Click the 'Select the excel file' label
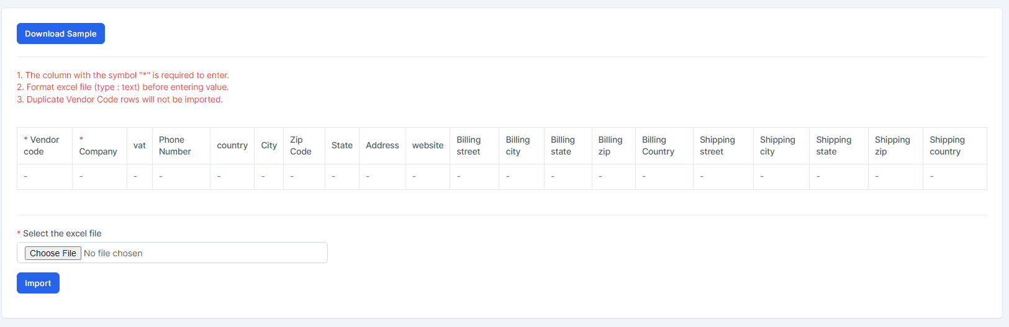Screen dimensions: 1009x327 pyautogui.click(x=62, y=233)
